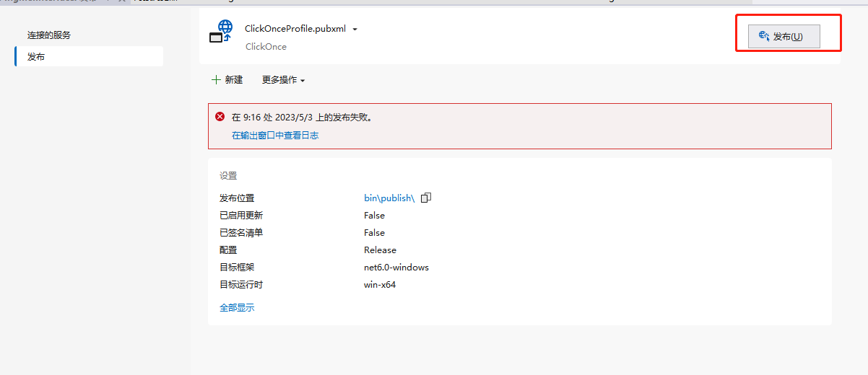Click the ClickOnce profile globe icon
This screenshot has height=375, width=868.
[222, 33]
